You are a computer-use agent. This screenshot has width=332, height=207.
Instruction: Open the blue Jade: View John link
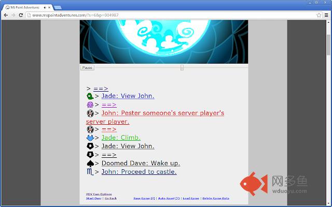click(x=128, y=96)
